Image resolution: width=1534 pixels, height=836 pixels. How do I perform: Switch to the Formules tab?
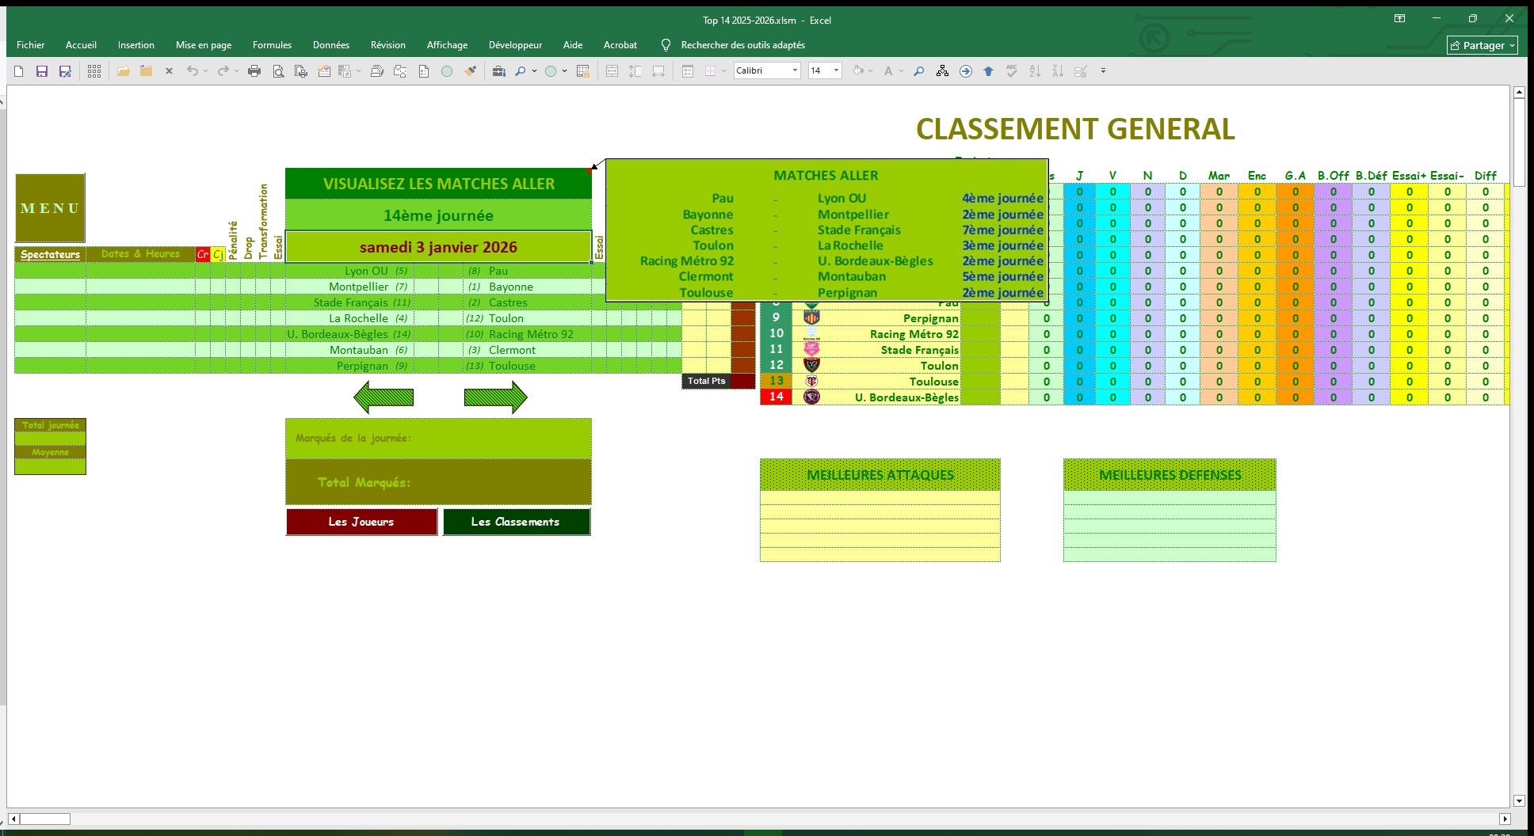point(272,45)
